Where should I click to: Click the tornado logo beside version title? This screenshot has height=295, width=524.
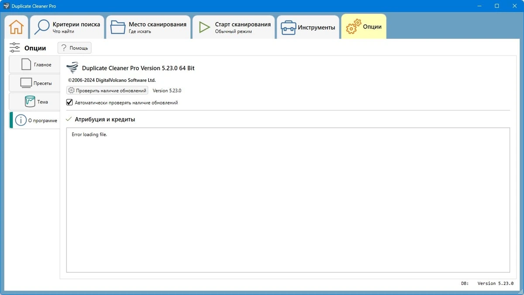point(72,68)
